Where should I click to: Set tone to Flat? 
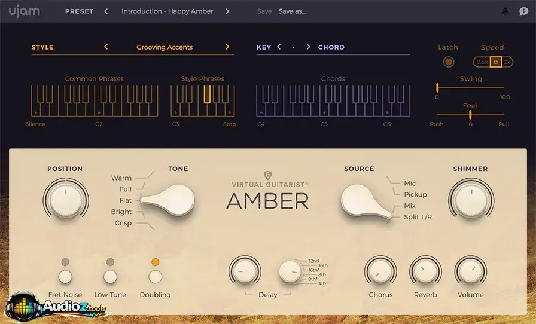pos(126,200)
